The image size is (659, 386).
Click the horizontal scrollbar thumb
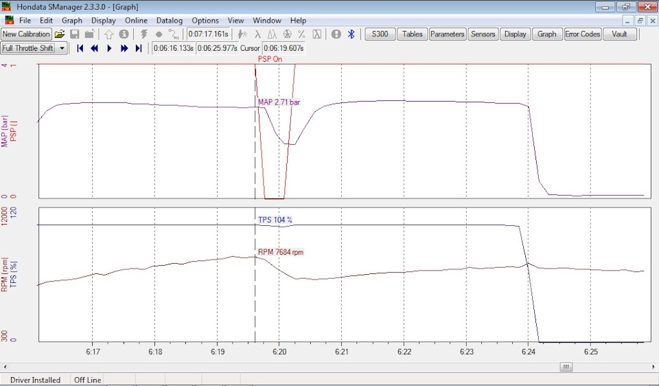pyautogui.click(x=566, y=367)
